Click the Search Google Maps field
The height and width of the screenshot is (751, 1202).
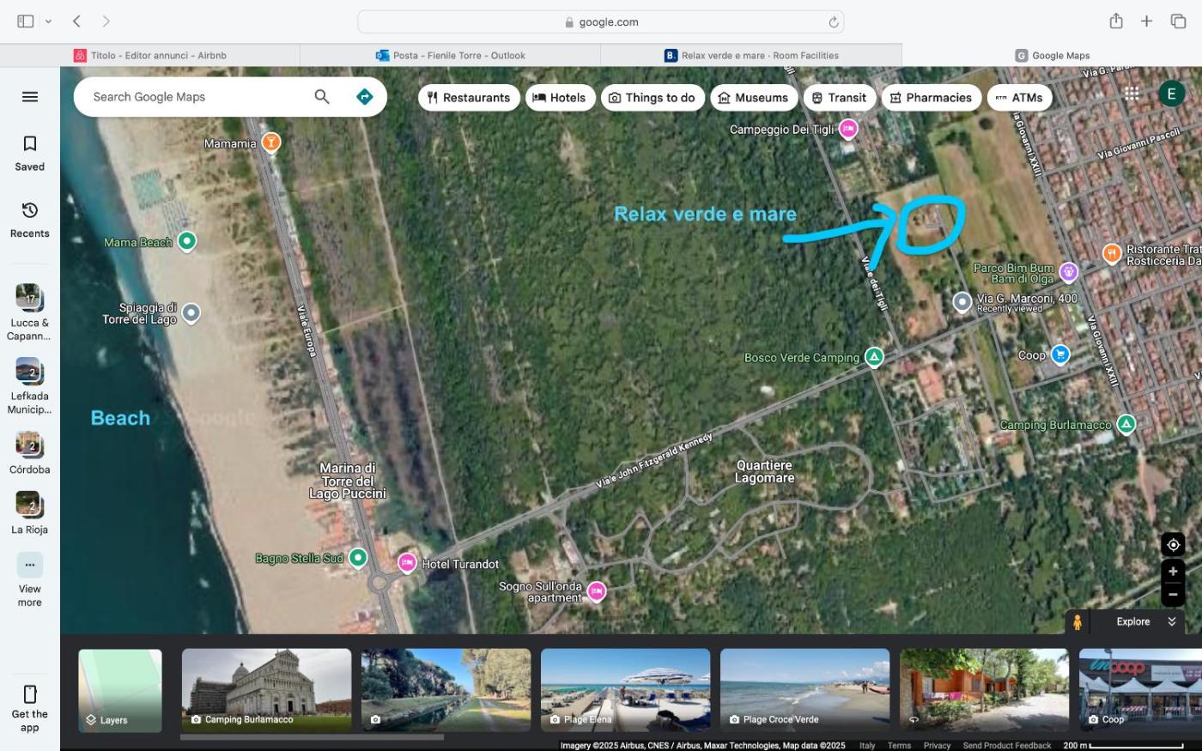tap(193, 97)
